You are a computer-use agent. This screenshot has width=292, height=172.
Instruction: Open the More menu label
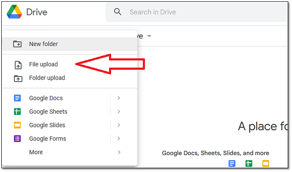click(x=36, y=152)
